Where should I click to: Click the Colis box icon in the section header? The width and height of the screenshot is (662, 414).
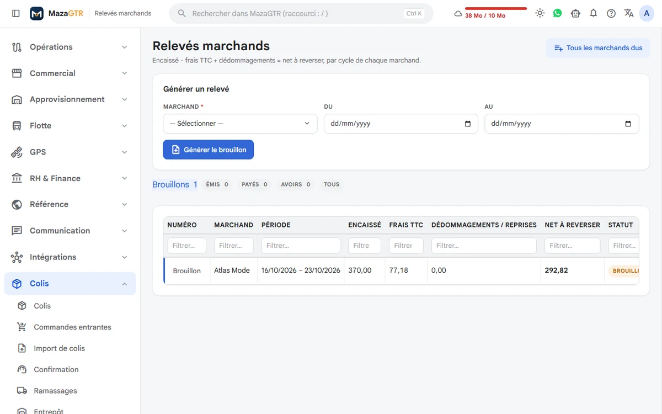pyautogui.click(x=17, y=283)
